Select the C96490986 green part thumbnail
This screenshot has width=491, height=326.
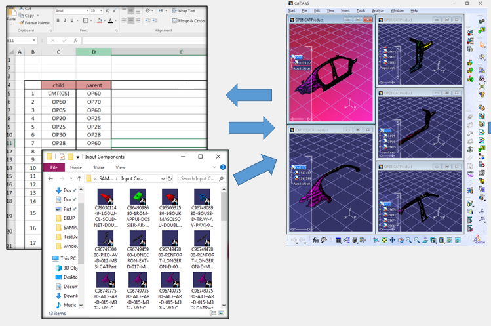tap(138, 196)
